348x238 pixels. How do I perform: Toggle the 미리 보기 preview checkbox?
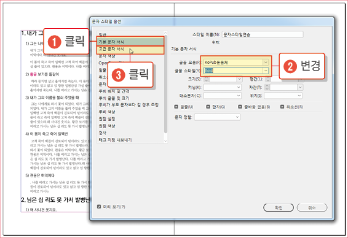point(99,207)
